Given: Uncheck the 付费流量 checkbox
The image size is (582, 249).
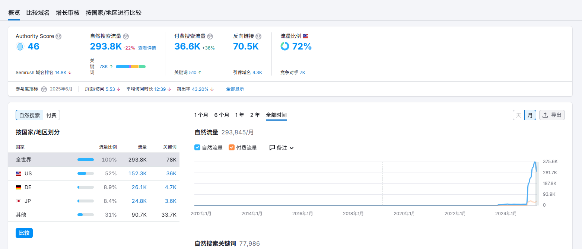Looking at the screenshot, I should [232, 148].
